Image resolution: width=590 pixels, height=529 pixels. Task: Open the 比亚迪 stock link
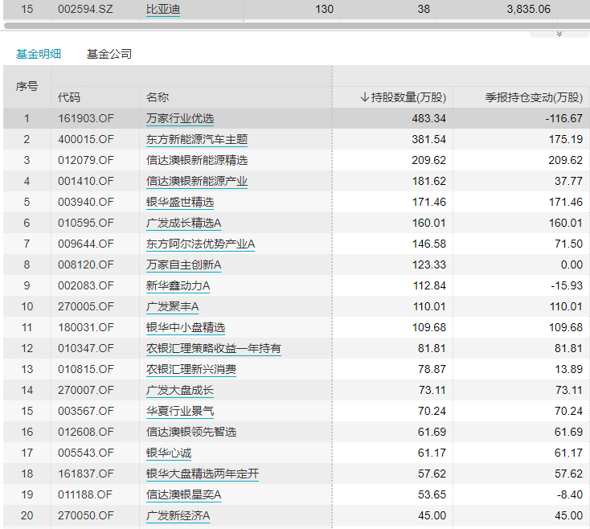[x=163, y=9]
